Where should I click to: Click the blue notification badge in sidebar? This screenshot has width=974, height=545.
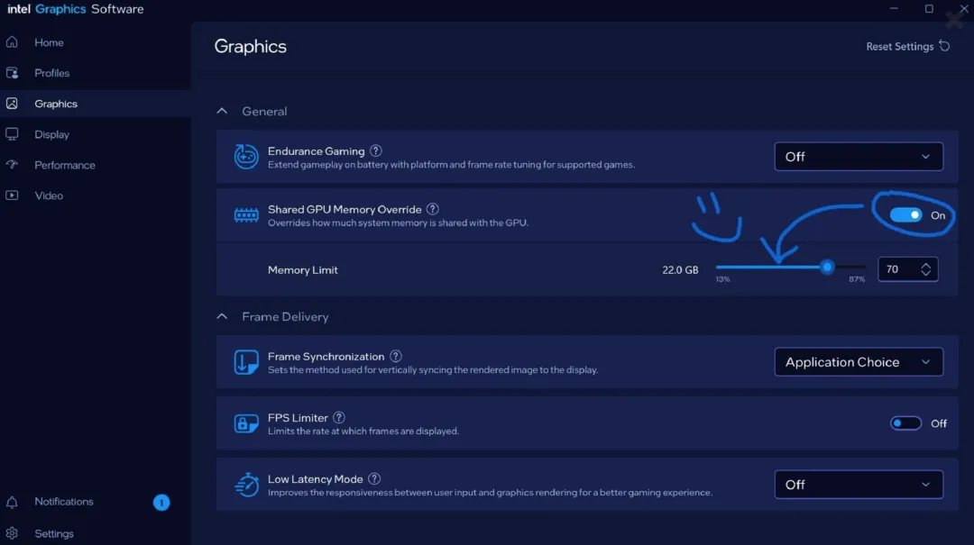pos(161,503)
